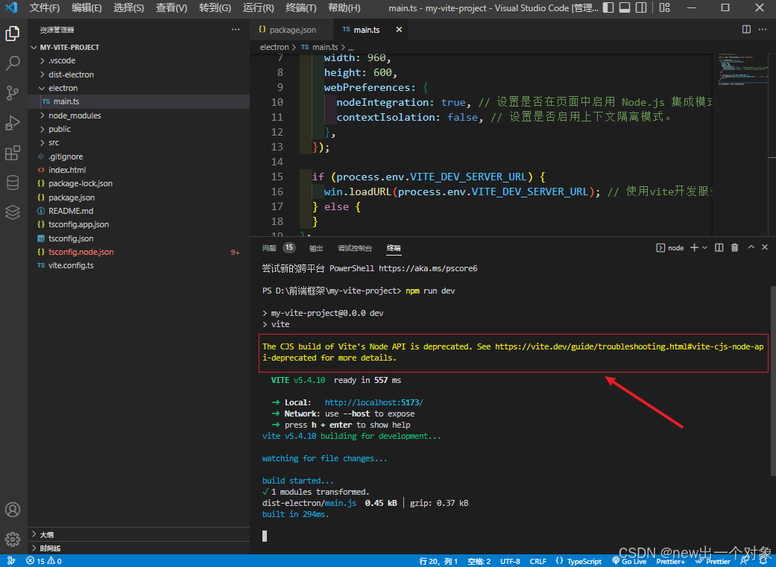Viewport: 776px width, 567px height.
Task: Switch to the Output tab (输出)
Action: click(x=316, y=248)
